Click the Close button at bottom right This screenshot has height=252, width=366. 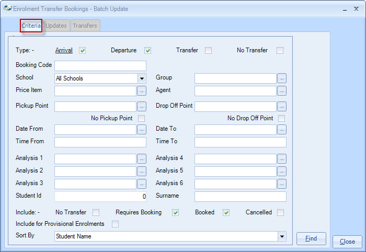(x=347, y=242)
